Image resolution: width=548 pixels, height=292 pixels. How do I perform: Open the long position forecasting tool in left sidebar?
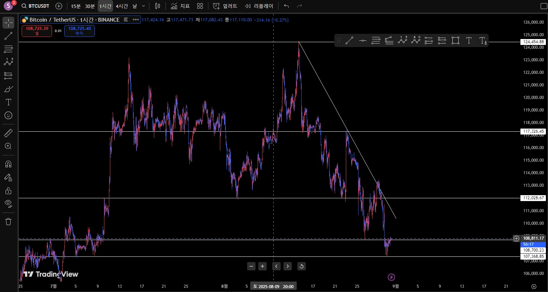[x=8, y=76]
